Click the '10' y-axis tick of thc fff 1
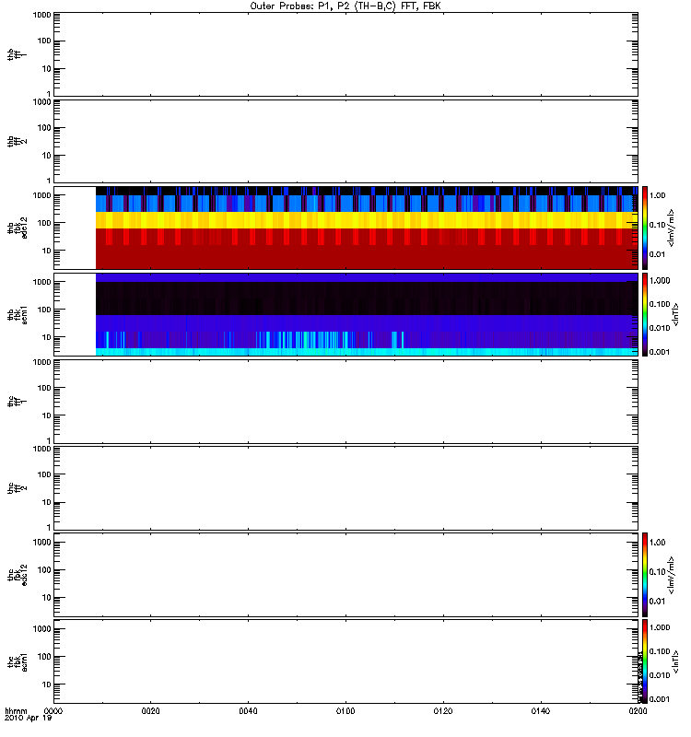The height and width of the screenshot is (737, 691). pyautogui.click(x=47, y=416)
